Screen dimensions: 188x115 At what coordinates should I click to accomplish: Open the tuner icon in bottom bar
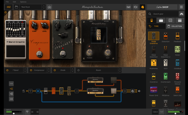point(27,112)
